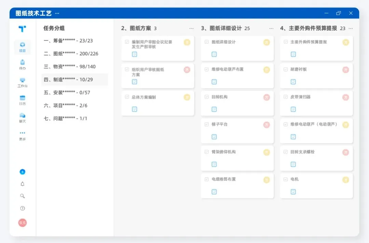
Task: Open the 项目 sidebar icon
Action: tap(22, 47)
